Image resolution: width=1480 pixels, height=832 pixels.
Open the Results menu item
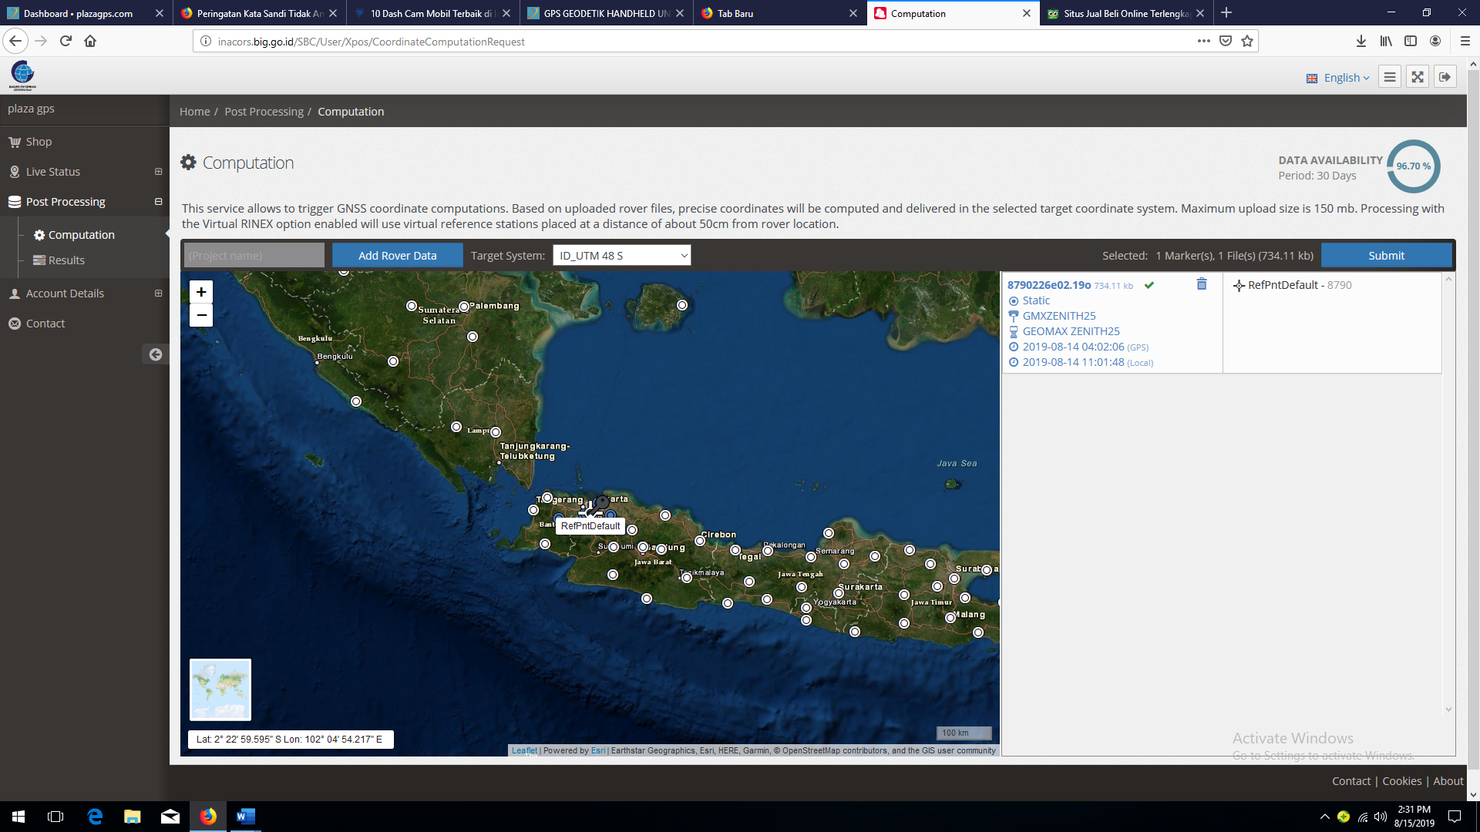(x=66, y=260)
